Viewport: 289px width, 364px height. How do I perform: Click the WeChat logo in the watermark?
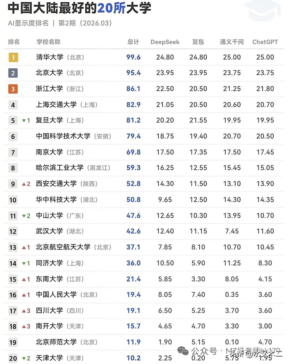click(183, 351)
